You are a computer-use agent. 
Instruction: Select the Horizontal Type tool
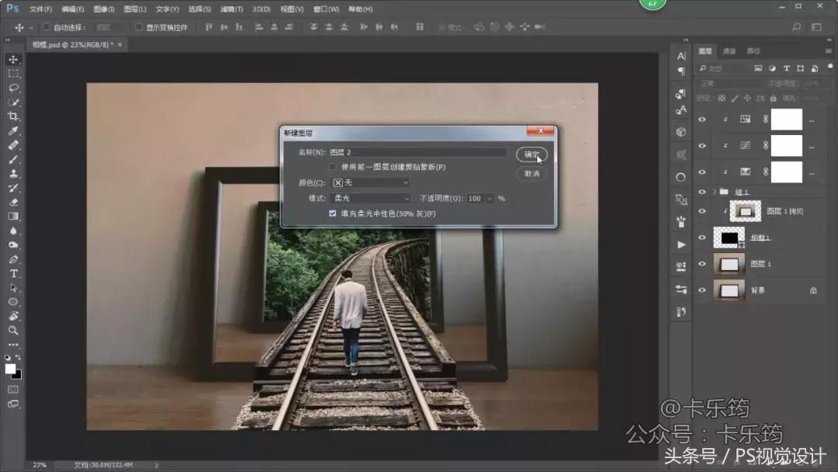[x=13, y=273]
